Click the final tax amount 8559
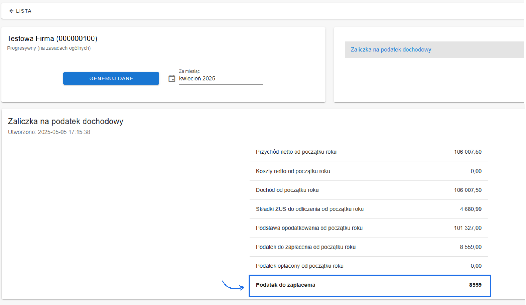Viewport: 526px width, 305px height. point(475,285)
